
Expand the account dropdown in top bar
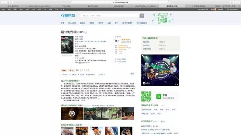(x=229, y=10)
